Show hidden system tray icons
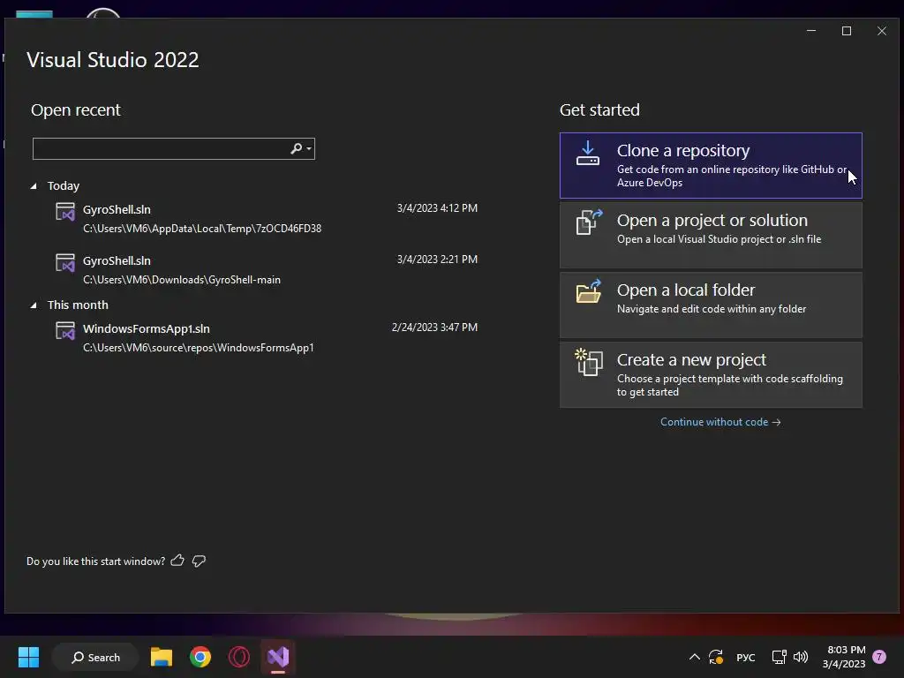904x678 pixels. [x=695, y=657]
